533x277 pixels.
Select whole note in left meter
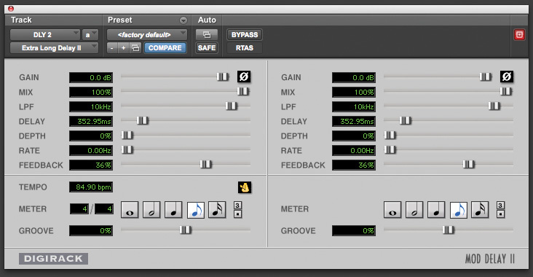point(130,209)
